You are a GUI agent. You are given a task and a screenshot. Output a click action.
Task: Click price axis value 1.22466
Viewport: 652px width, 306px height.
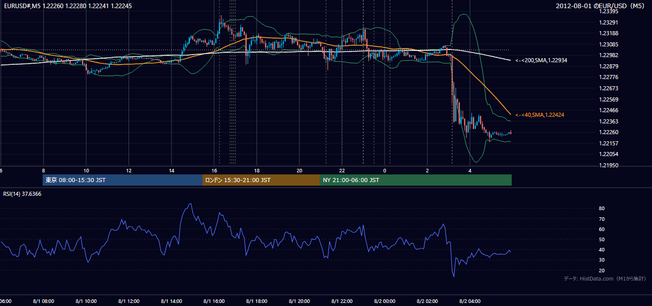click(609, 110)
